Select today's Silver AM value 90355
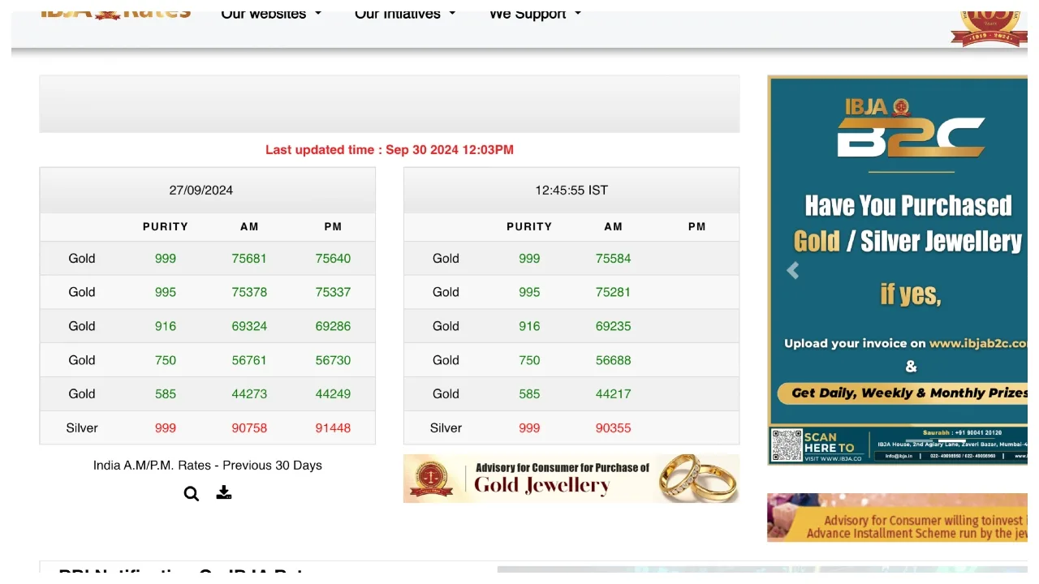 613,428
